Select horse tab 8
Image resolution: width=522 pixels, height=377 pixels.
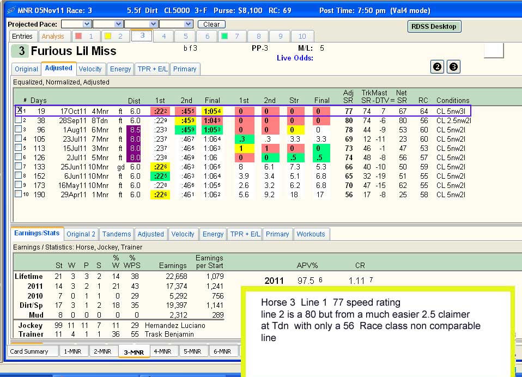tap(258, 36)
